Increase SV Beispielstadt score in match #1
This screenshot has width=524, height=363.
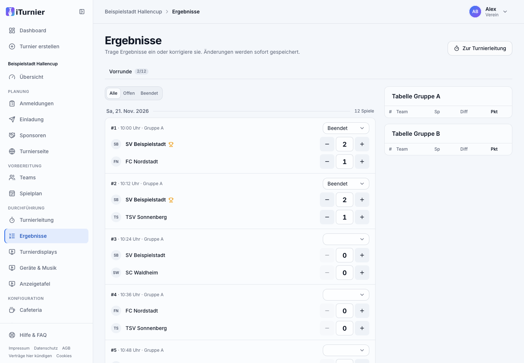pyautogui.click(x=362, y=144)
